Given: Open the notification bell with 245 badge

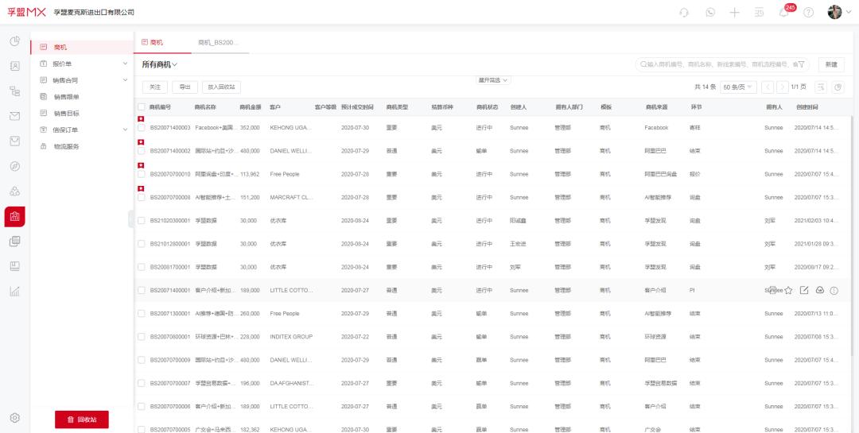Looking at the screenshot, I should (x=783, y=13).
